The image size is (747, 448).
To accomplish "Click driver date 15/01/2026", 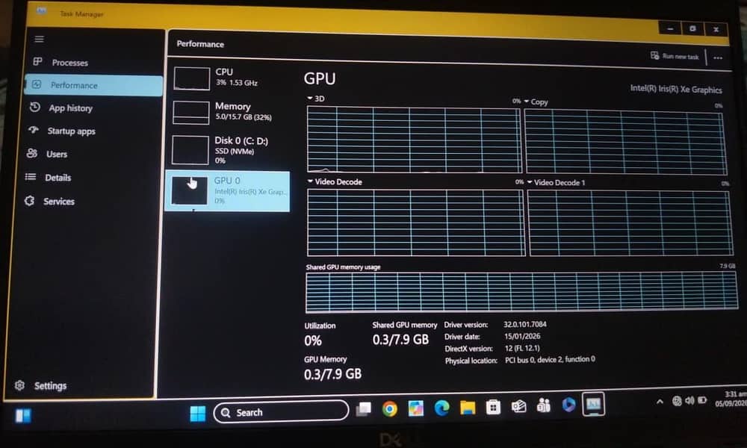I will 522,336.
